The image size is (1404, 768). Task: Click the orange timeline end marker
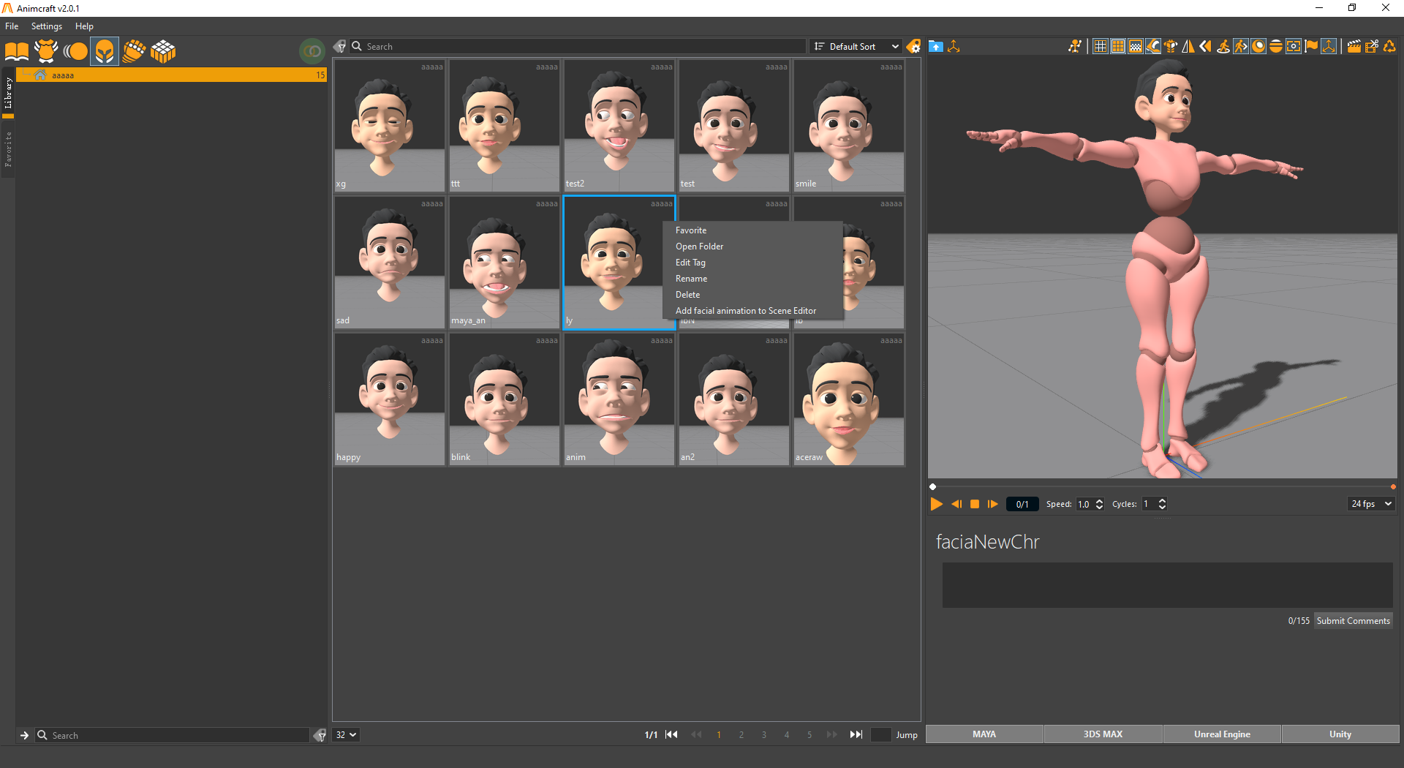pos(1393,486)
